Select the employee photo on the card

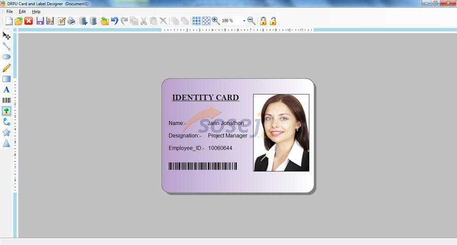(281, 133)
